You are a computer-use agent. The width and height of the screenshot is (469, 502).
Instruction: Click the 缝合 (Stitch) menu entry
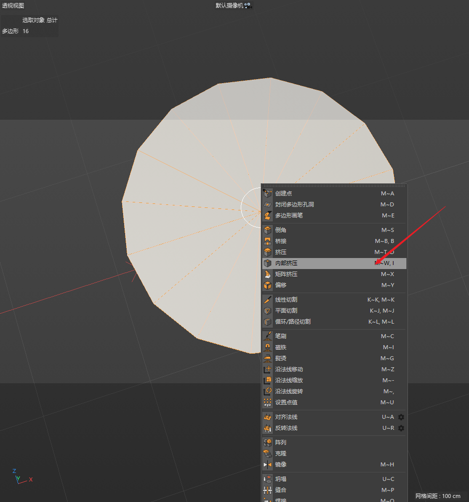281,490
